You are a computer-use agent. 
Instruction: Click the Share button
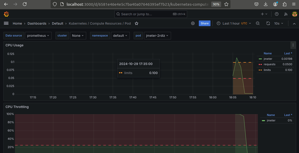click(205, 23)
